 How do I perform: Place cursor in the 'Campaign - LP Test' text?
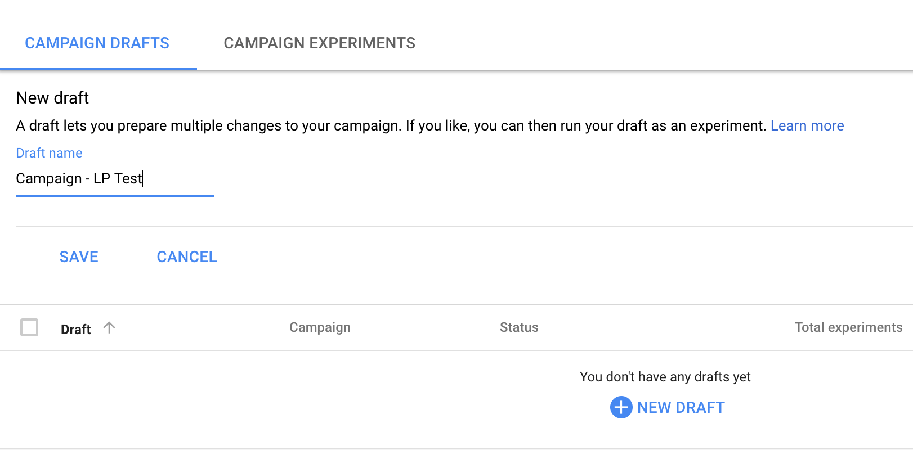[x=79, y=179]
